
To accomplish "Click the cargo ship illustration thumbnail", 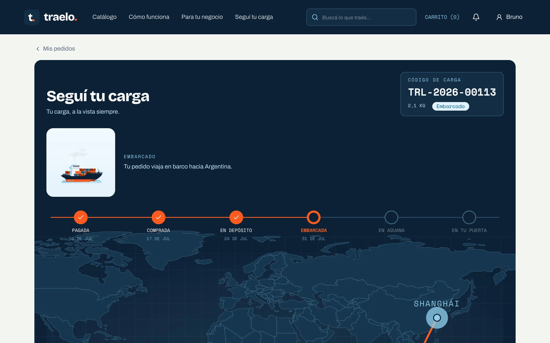I will [x=81, y=162].
